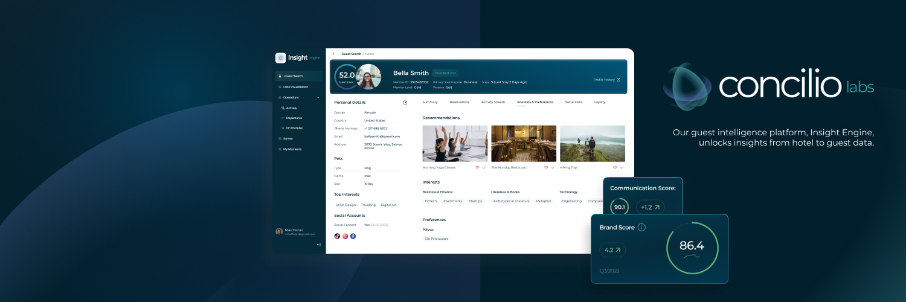
Task: Click the Profile History link
Action: pyautogui.click(x=604, y=80)
